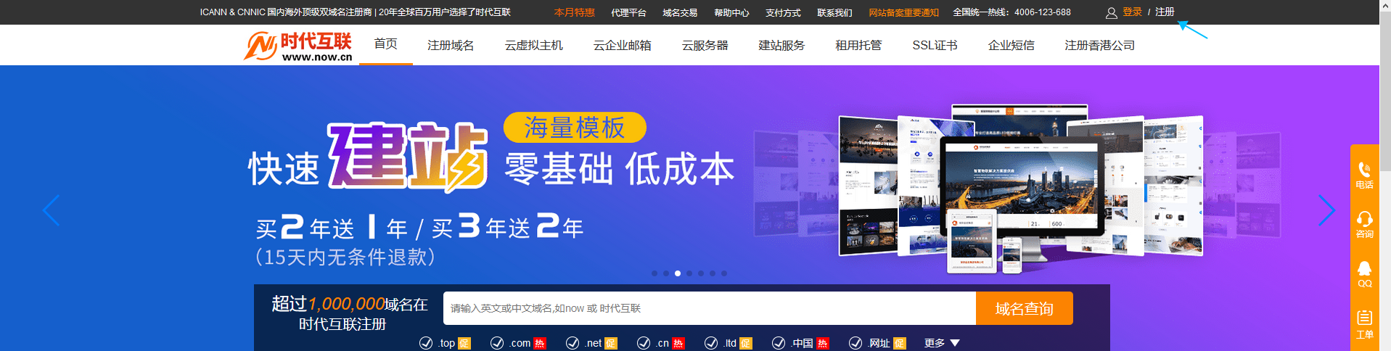Toggle the .top domain checkbox
This screenshot has height=351, width=1391.
[x=426, y=343]
